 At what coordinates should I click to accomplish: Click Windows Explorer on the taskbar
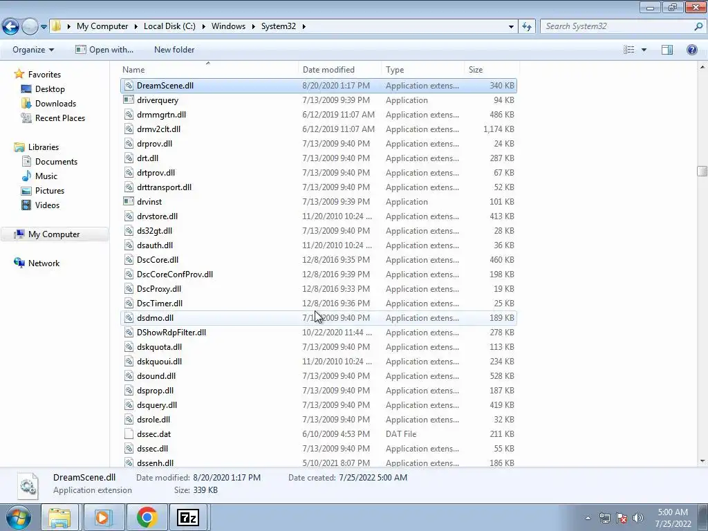click(x=59, y=517)
